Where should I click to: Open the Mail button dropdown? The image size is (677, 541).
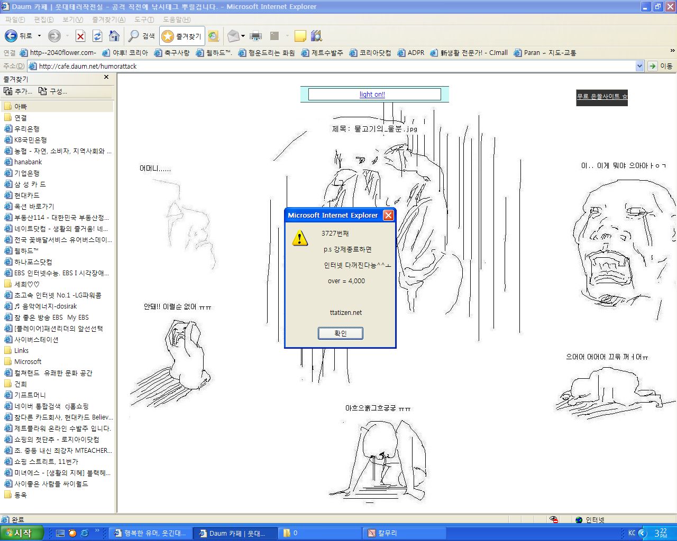point(243,36)
